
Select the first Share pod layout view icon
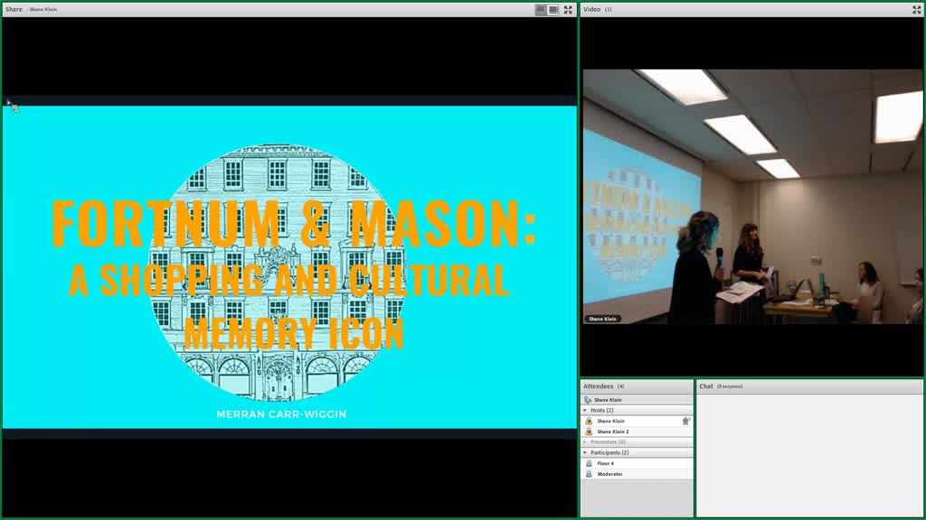click(x=541, y=9)
